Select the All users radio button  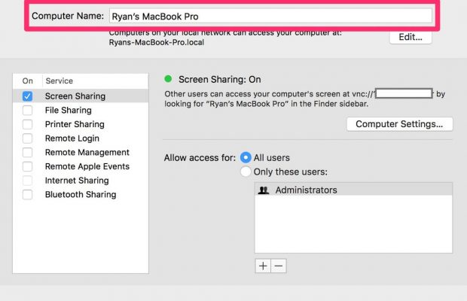tap(246, 158)
